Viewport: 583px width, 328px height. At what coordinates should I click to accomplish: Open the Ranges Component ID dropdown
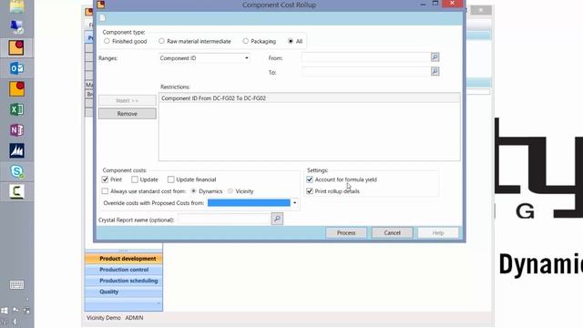coord(247,58)
